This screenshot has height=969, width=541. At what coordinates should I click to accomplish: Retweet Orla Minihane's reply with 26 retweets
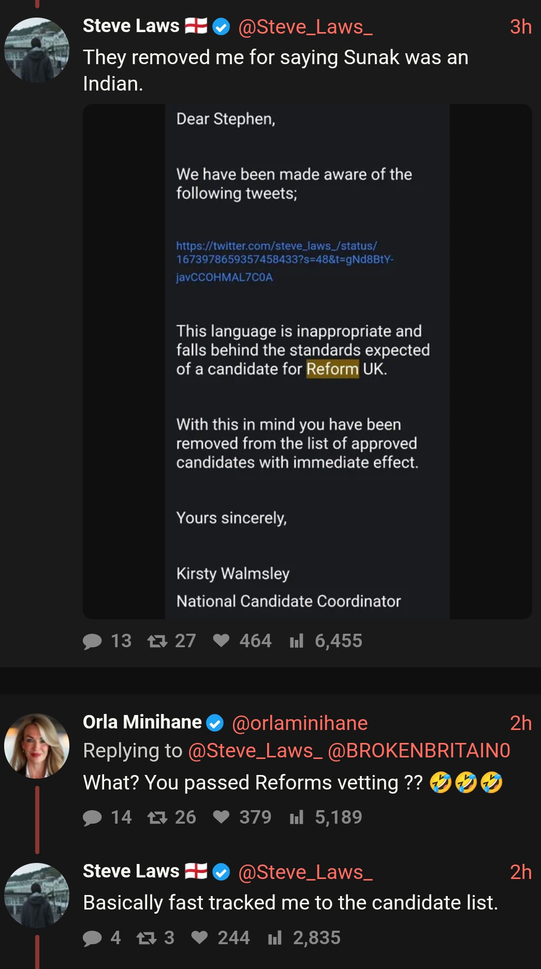[x=157, y=818]
